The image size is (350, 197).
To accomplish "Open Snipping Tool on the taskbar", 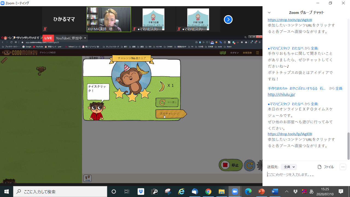I will coord(168,192).
